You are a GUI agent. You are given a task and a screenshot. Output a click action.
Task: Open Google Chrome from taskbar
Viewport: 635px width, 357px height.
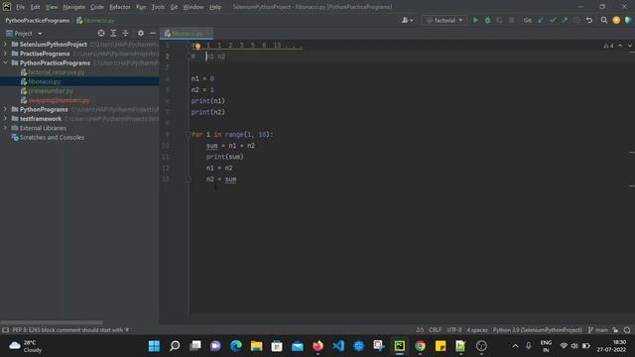420,346
